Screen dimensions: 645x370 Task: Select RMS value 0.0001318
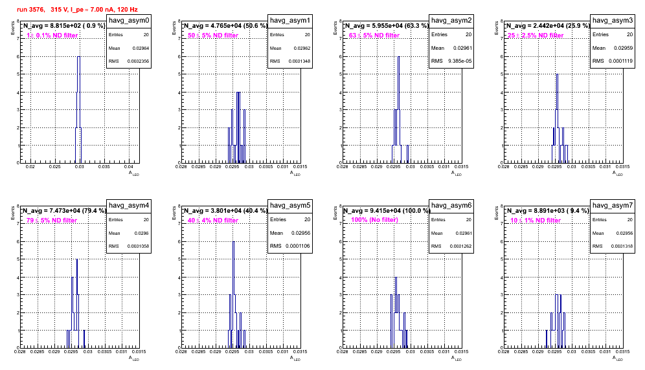click(622, 246)
